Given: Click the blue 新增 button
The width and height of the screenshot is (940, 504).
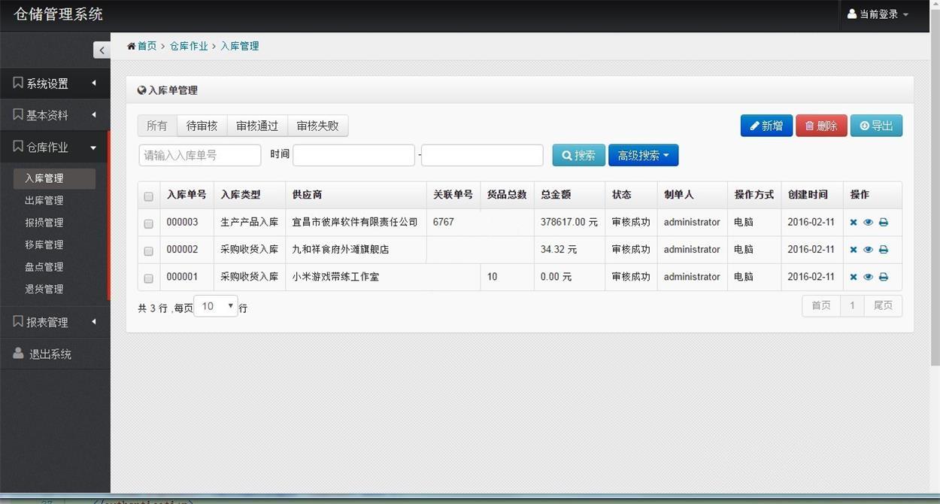Looking at the screenshot, I should (x=766, y=126).
